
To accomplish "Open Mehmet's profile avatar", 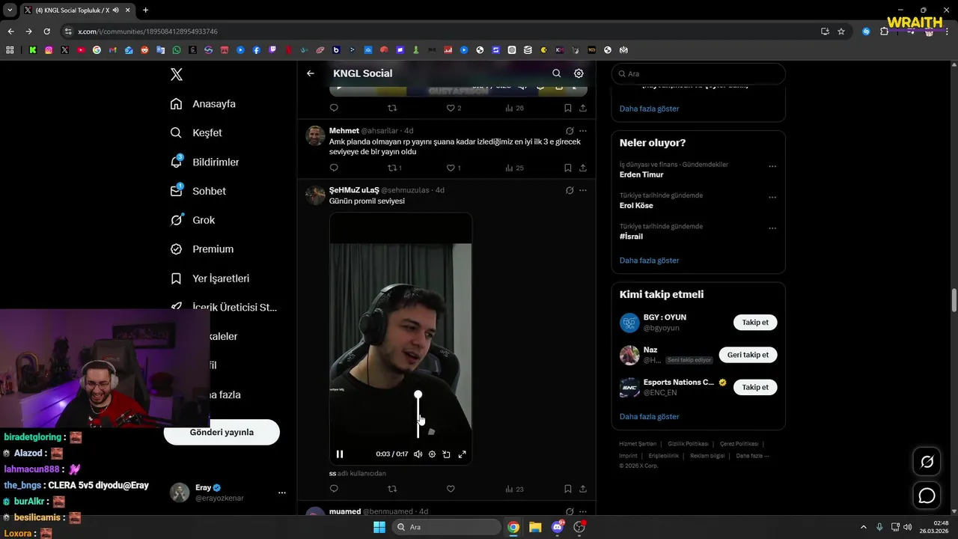I will (x=316, y=135).
